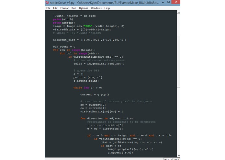
Task: Click the "for col in range(width):" line
Action: pos(80,54)
